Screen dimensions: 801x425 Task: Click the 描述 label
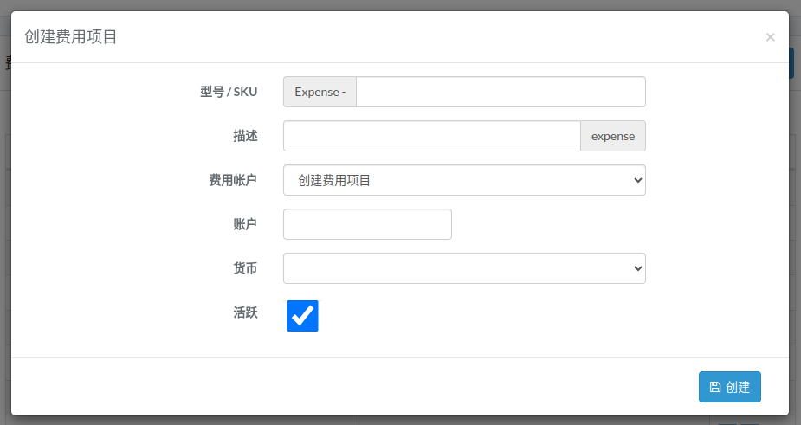245,136
